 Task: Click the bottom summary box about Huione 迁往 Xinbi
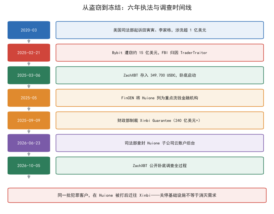point(137,195)
